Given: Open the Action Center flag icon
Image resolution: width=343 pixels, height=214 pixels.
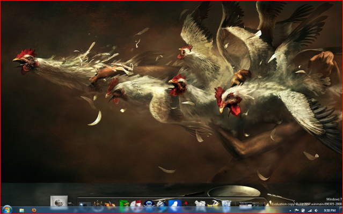Looking at the screenshot, I should tap(297, 210).
